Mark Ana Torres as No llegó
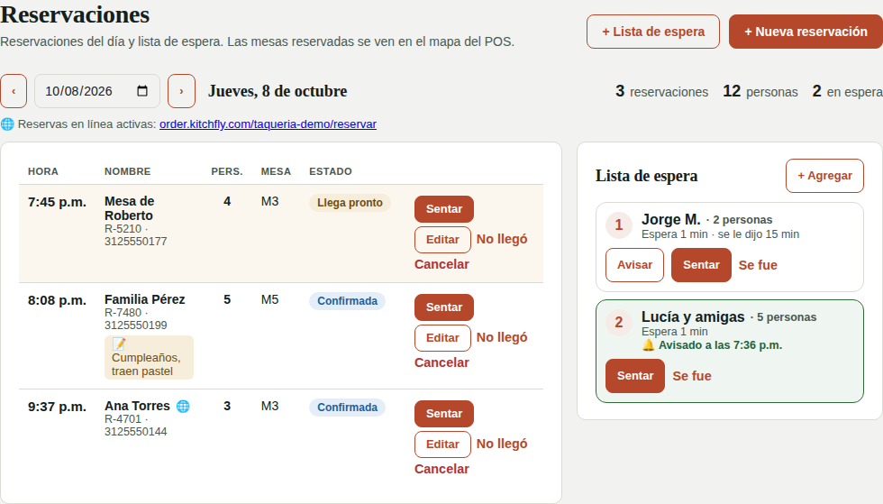The height and width of the screenshot is (504, 883). (502, 444)
